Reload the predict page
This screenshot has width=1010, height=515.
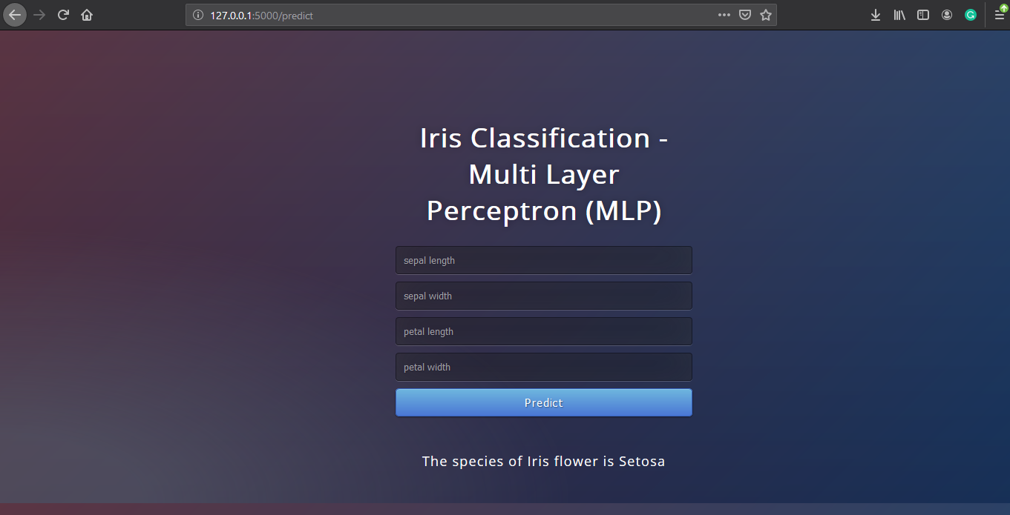pos(62,13)
